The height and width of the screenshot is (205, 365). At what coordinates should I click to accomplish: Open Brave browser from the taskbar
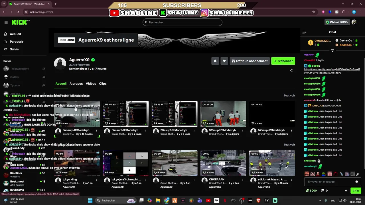pos(258,200)
